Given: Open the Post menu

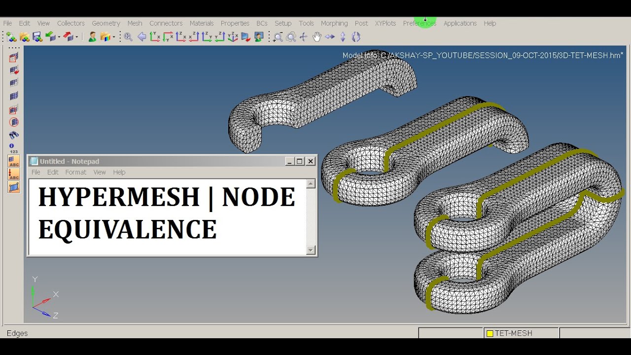Looking at the screenshot, I should point(361,23).
